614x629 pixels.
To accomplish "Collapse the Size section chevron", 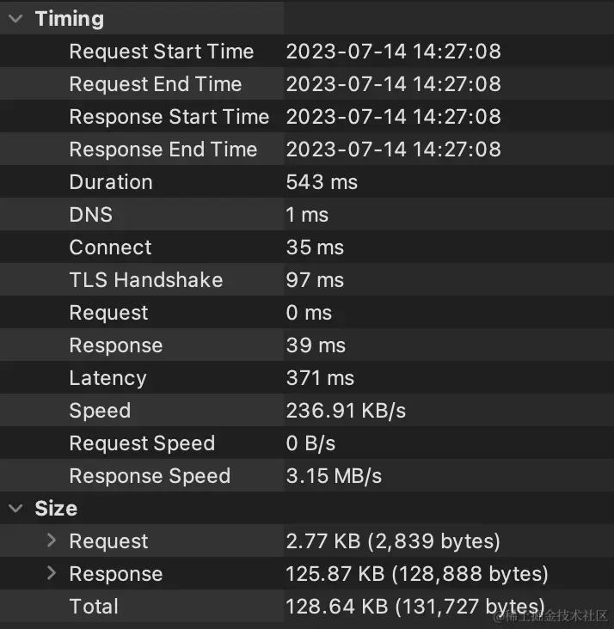I will coord(15,508).
